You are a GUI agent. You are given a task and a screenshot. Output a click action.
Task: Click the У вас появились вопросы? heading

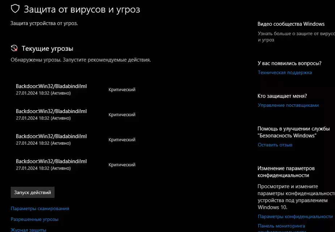[x=289, y=63]
